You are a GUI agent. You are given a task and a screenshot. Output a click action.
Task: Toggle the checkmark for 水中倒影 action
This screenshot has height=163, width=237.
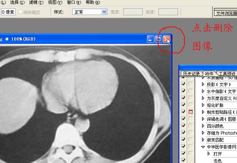click(x=183, y=91)
